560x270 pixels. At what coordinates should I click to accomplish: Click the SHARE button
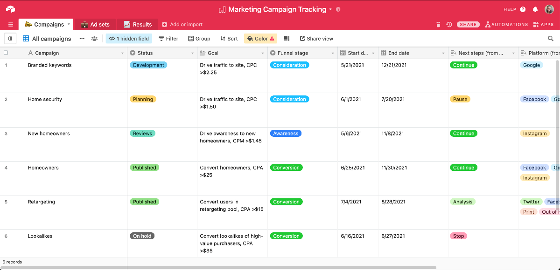coord(468,25)
